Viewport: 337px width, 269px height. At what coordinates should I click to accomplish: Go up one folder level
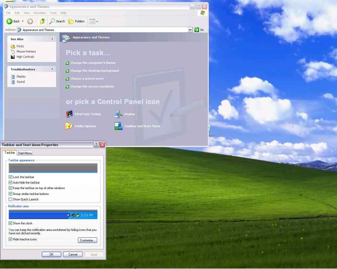pos(43,21)
